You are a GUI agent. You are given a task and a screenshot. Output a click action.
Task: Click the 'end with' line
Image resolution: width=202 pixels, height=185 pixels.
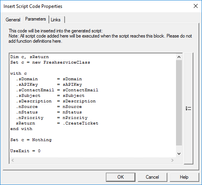21,129
